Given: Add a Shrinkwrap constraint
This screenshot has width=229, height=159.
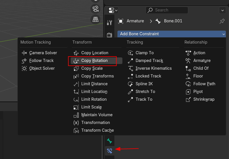Looking at the screenshot, I should click(204, 99).
